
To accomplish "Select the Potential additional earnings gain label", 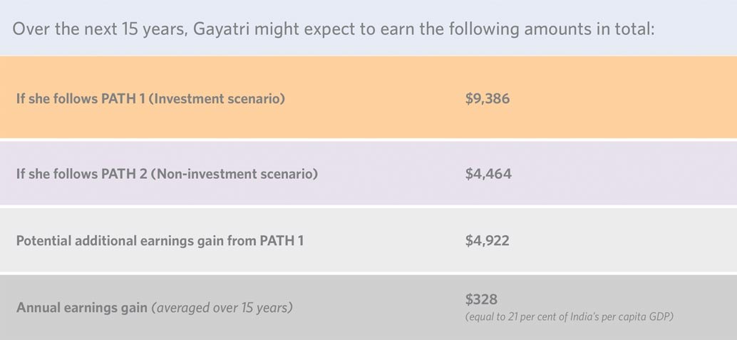I will point(160,241).
